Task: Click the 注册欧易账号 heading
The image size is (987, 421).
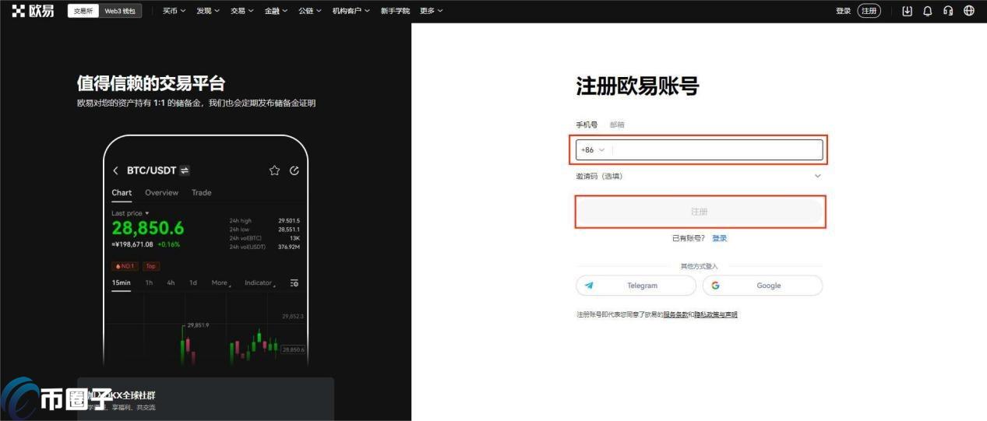Action: 637,86
